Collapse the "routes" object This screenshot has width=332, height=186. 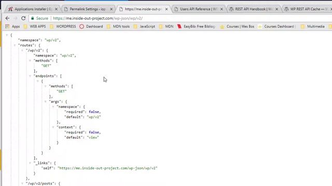(15, 45)
